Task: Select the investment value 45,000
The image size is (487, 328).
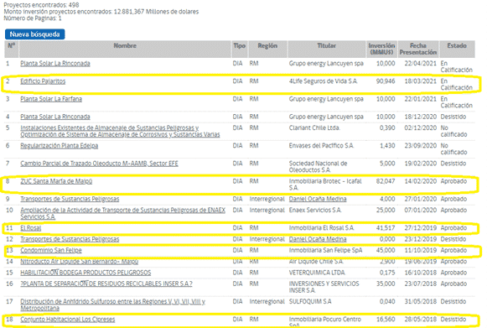Action: pos(386,250)
